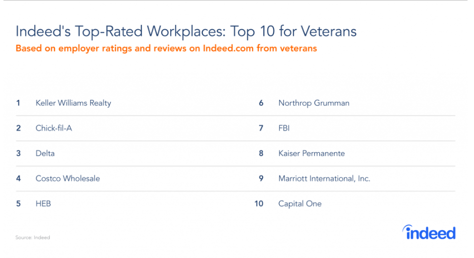Click rank number 6
The height and width of the screenshot is (258, 474).
[x=261, y=103]
